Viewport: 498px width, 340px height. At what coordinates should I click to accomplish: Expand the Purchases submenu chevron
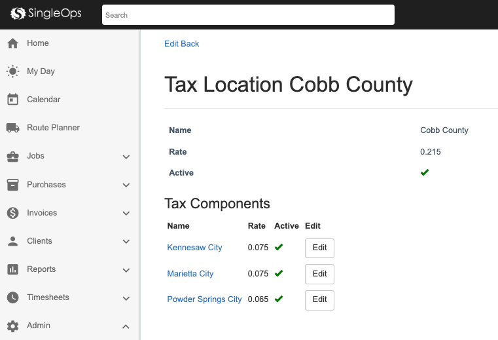126,185
